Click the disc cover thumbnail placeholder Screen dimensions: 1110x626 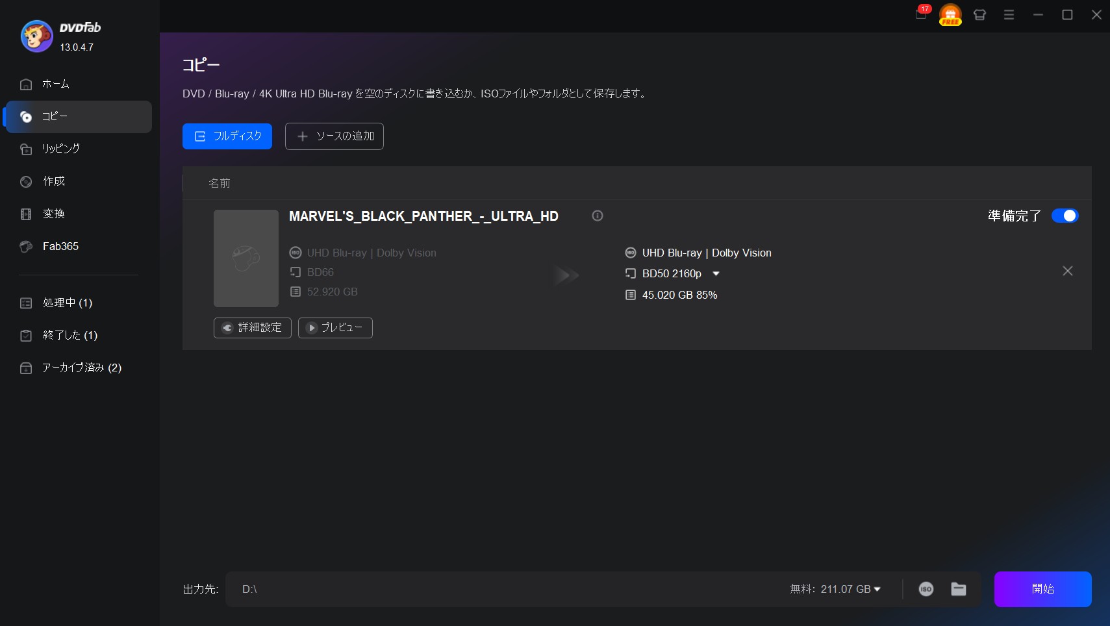[x=246, y=258]
